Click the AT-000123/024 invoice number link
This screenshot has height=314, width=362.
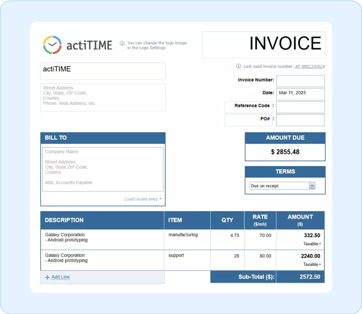coord(310,66)
